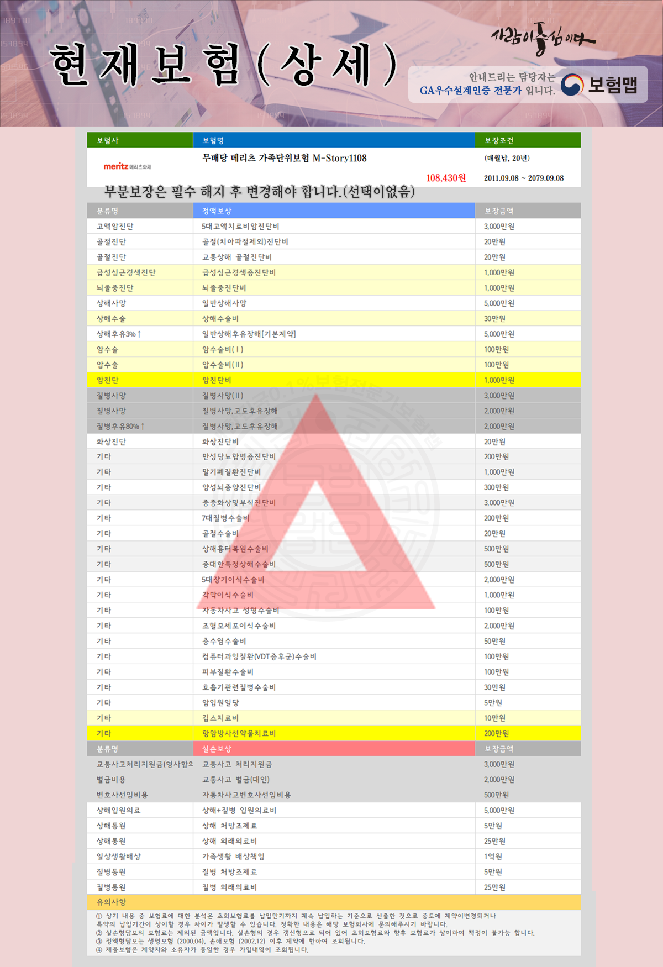Click the GA우수설계인증 전문가 text
This screenshot has height=967, width=663.
pyautogui.click(x=470, y=91)
